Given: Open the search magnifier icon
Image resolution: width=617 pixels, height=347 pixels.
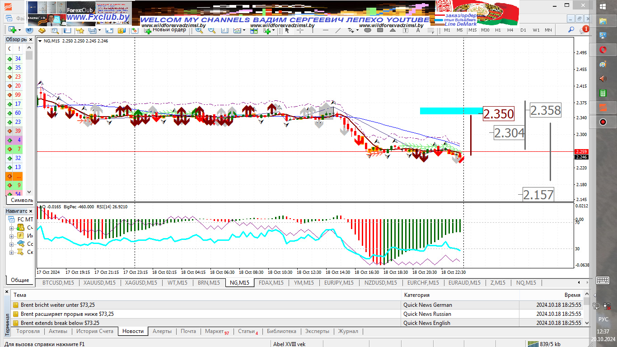Looking at the screenshot, I should (571, 30).
